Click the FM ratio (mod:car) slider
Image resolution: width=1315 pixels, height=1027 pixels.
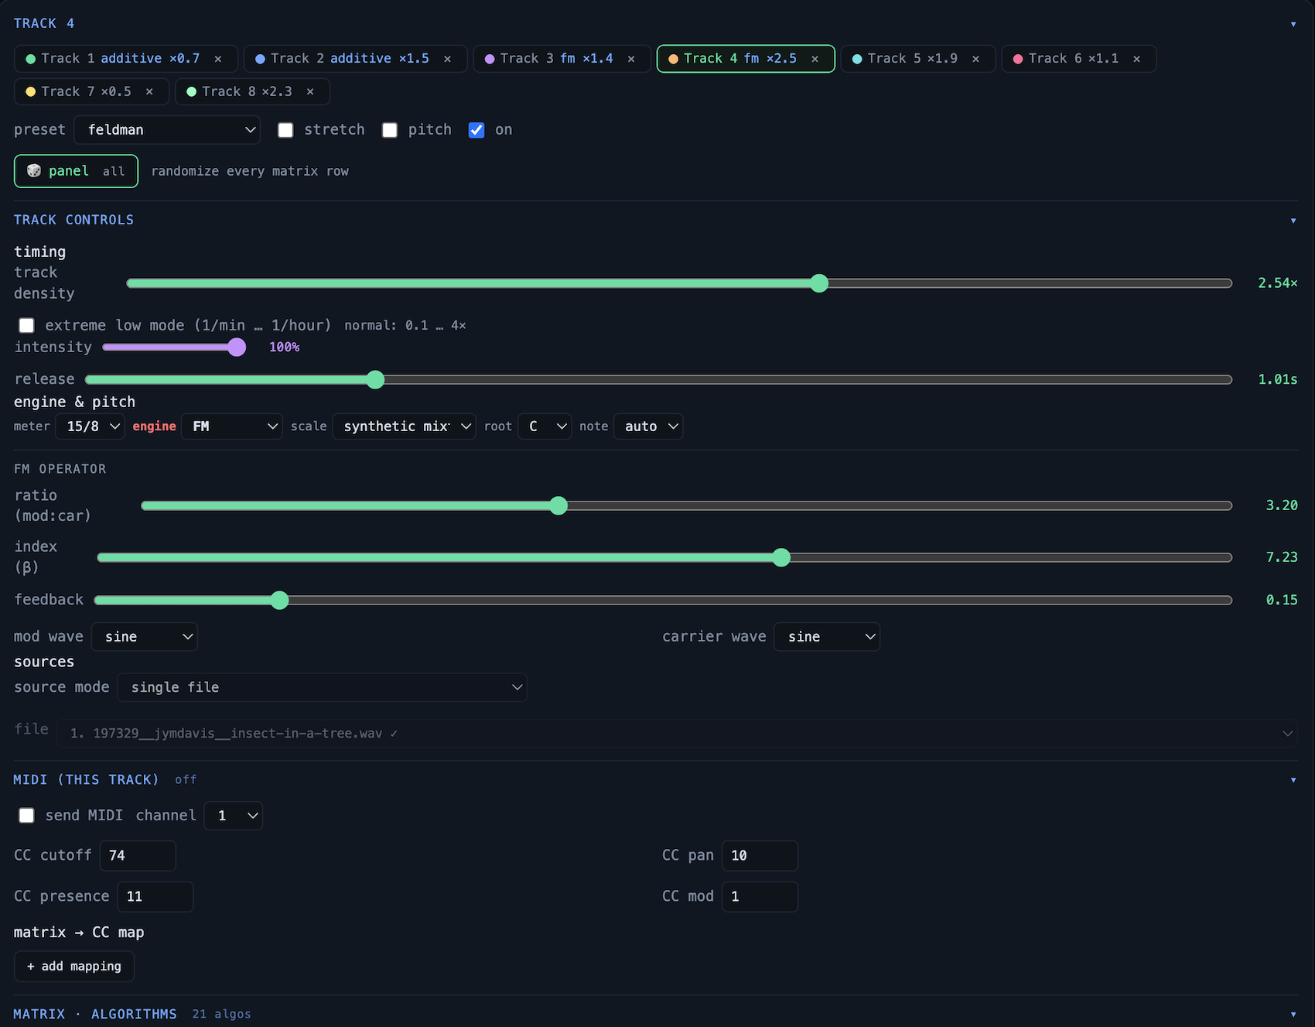click(x=686, y=506)
